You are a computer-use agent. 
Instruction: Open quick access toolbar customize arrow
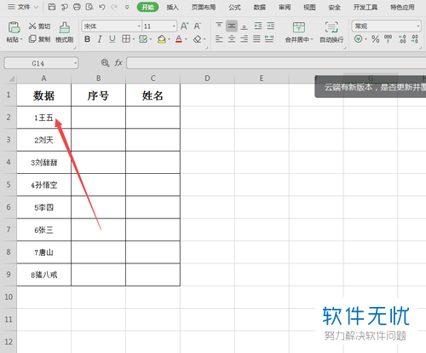pyautogui.click(x=127, y=7)
